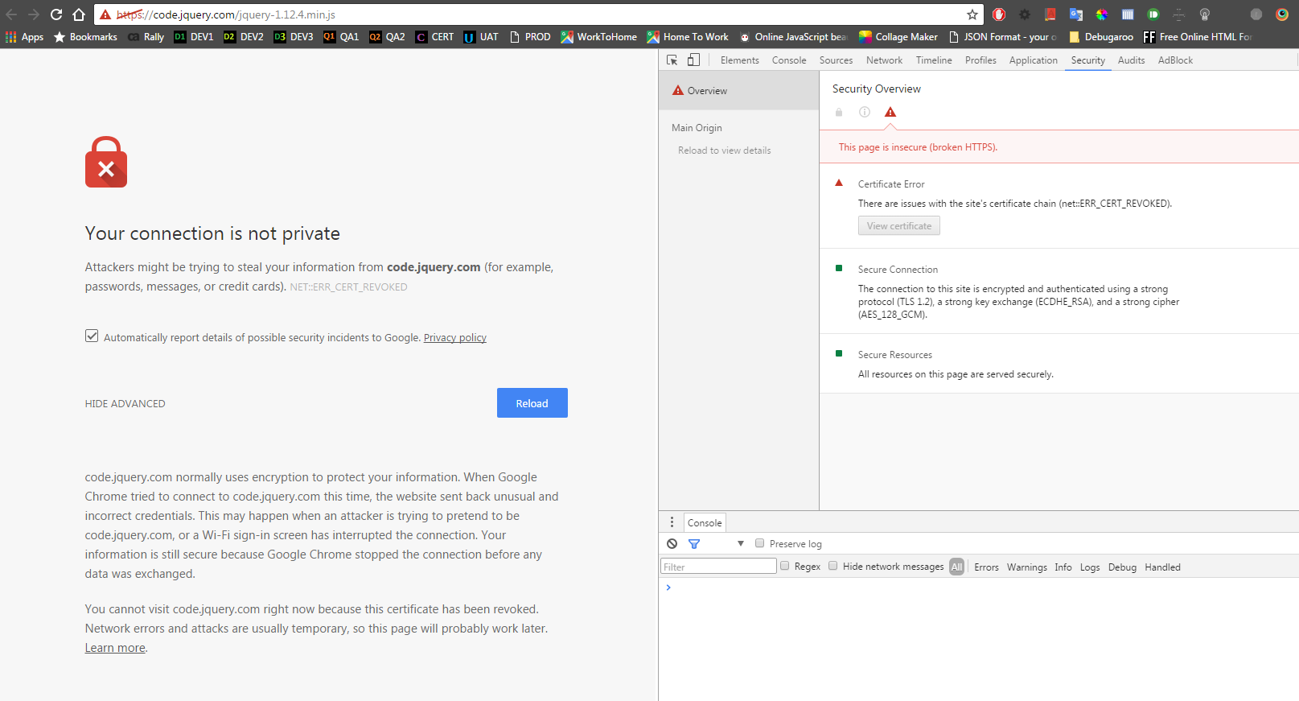The height and width of the screenshot is (701, 1299).
Task: Click the blue Reload button
Action: (x=532, y=403)
